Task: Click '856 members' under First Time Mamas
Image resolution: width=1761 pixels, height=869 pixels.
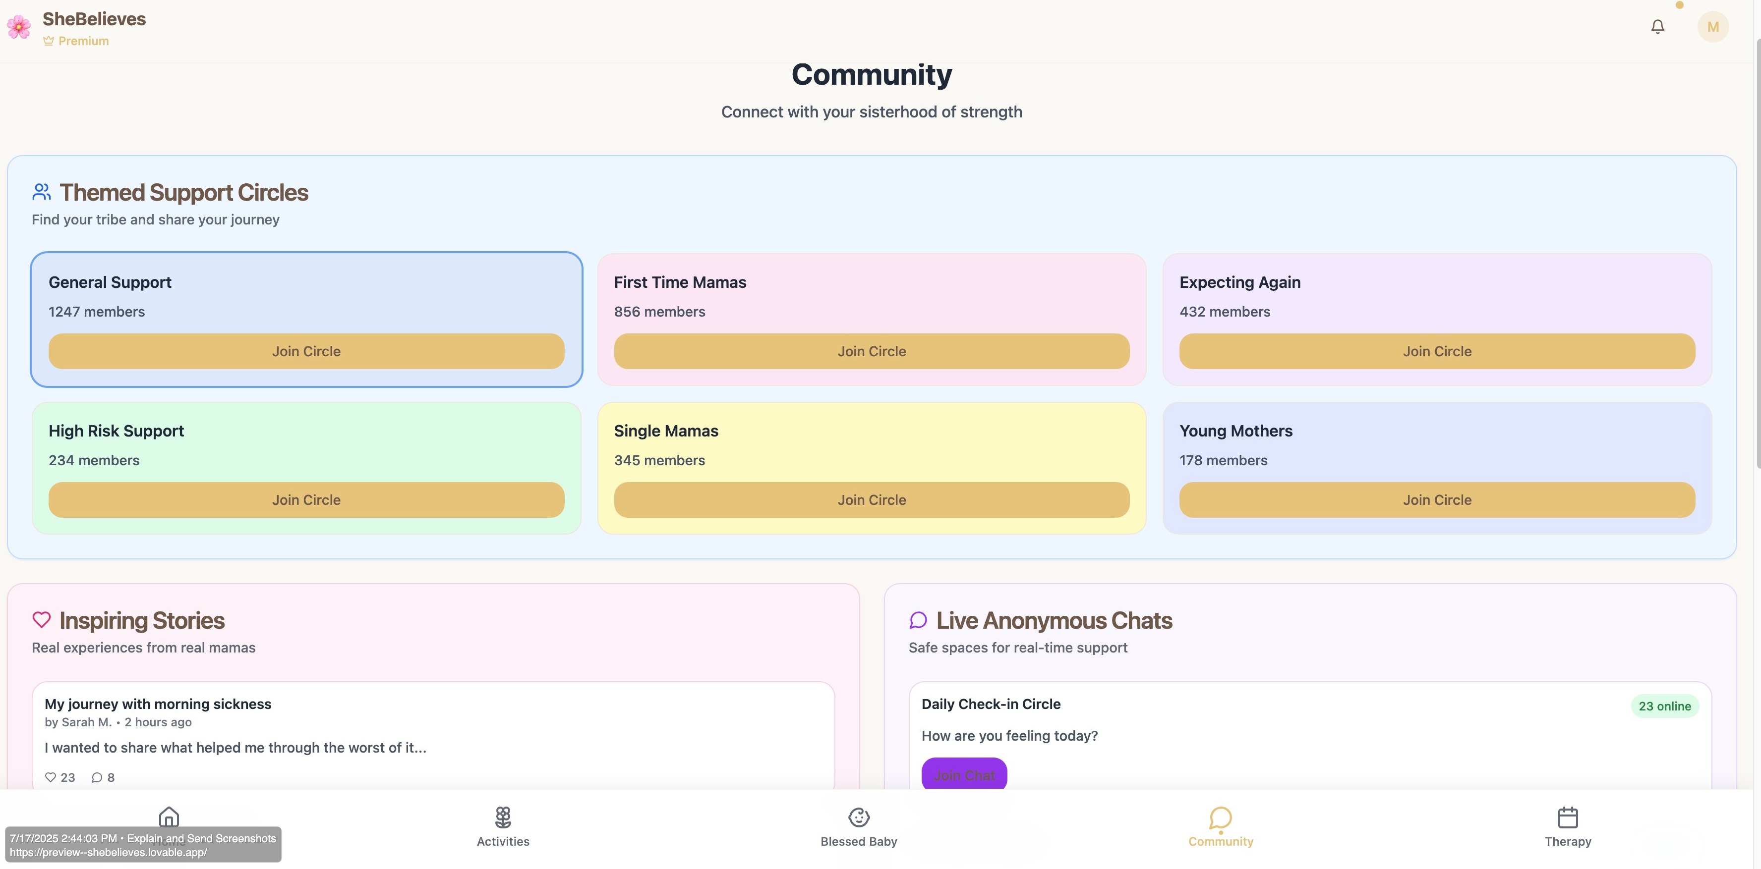Action: click(x=659, y=312)
